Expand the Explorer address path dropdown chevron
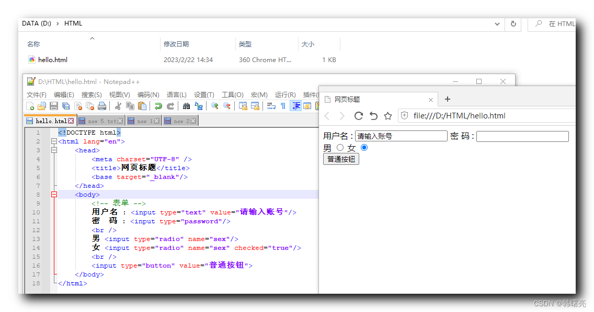Screen dimensions: 594x312 pos(497,24)
